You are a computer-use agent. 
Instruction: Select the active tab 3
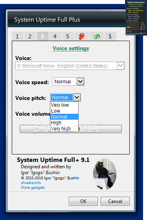(42, 36)
